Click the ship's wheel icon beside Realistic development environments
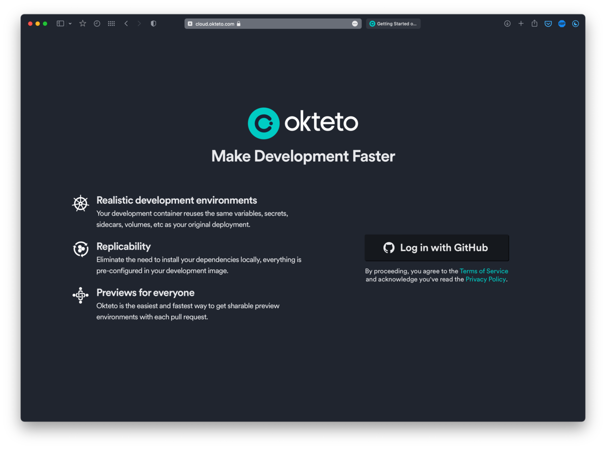 tap(81, 203)
